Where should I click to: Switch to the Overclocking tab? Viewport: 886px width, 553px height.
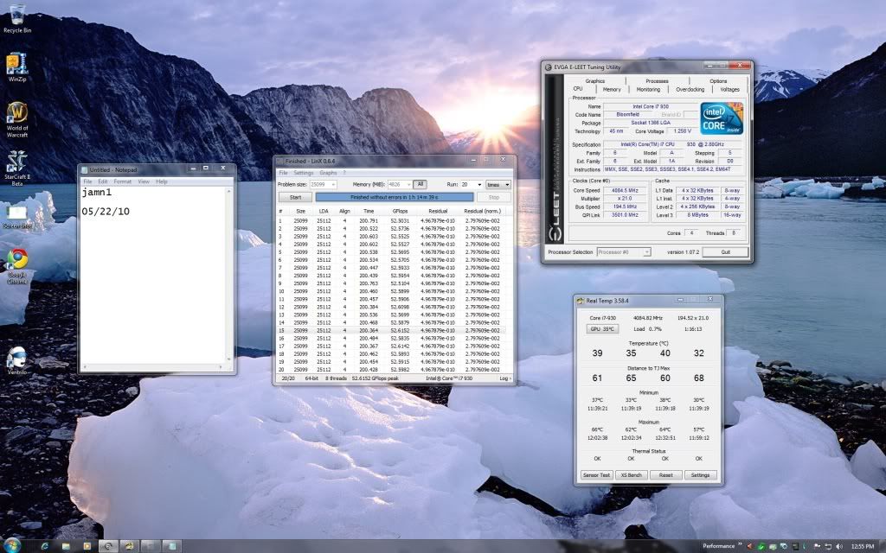pos(690,89)
